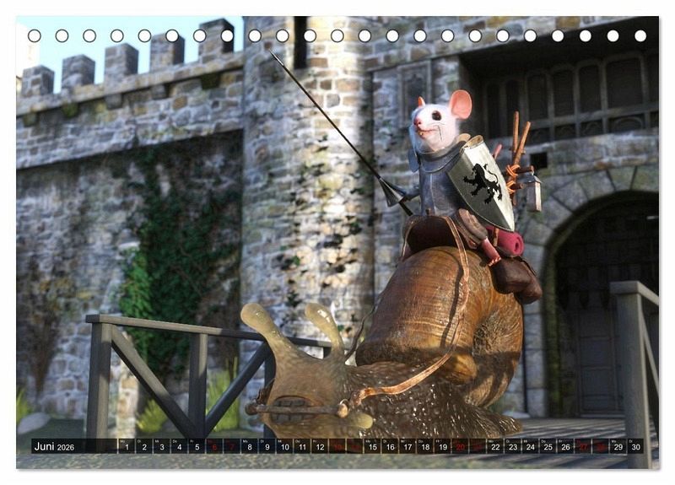Click the first binding hole at top left

tap(35, 35)
